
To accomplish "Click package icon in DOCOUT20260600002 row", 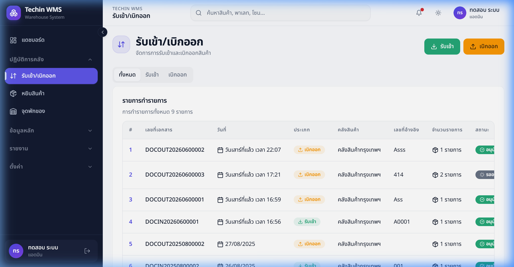I will point(435,150).
